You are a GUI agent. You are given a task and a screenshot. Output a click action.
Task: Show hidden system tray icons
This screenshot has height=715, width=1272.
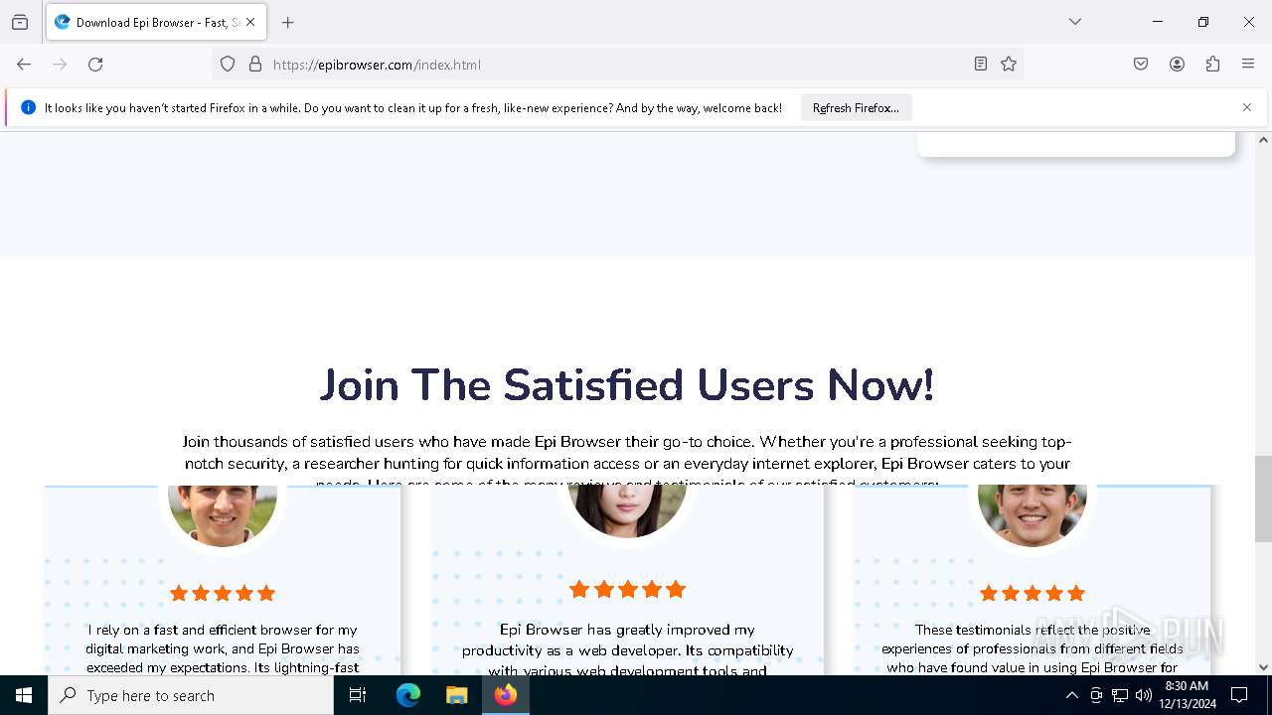point(1071,696)
